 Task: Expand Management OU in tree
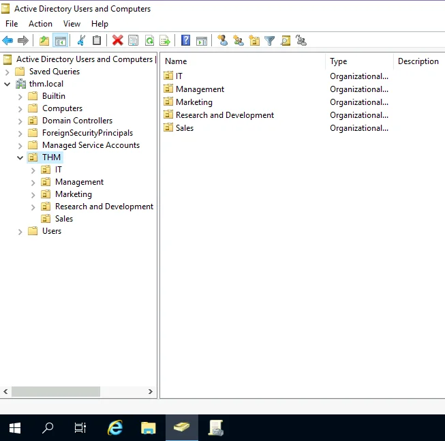tap(33, 183)
